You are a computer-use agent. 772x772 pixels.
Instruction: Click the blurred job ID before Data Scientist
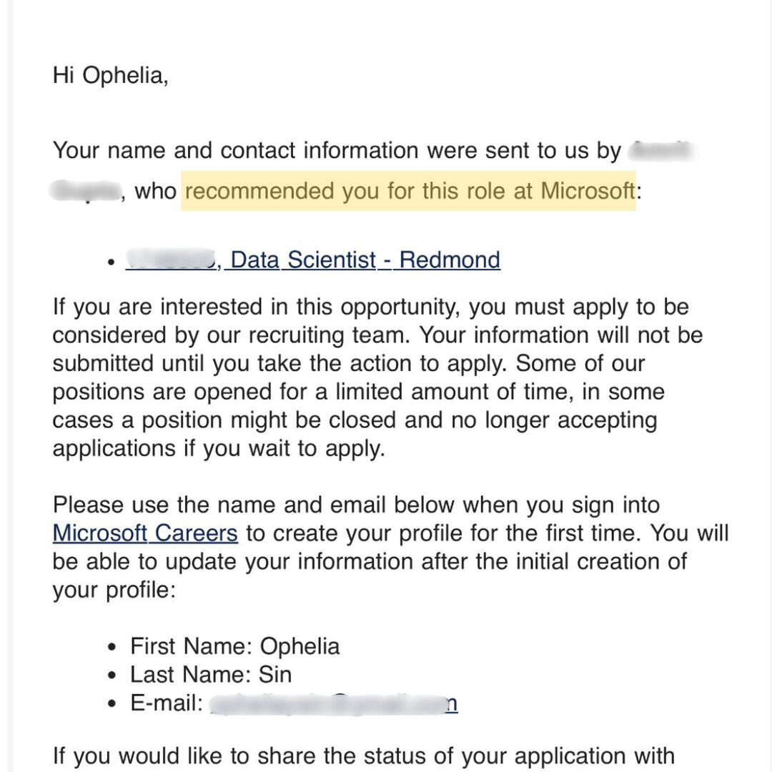point(172,259)
